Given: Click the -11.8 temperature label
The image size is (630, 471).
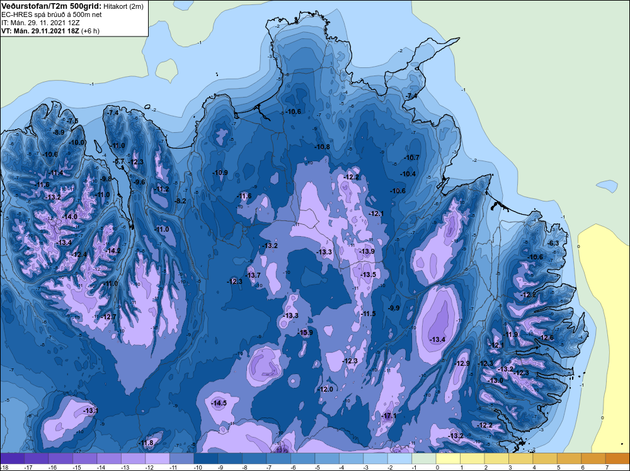Looking at the screenshot, I should point(146,443).
